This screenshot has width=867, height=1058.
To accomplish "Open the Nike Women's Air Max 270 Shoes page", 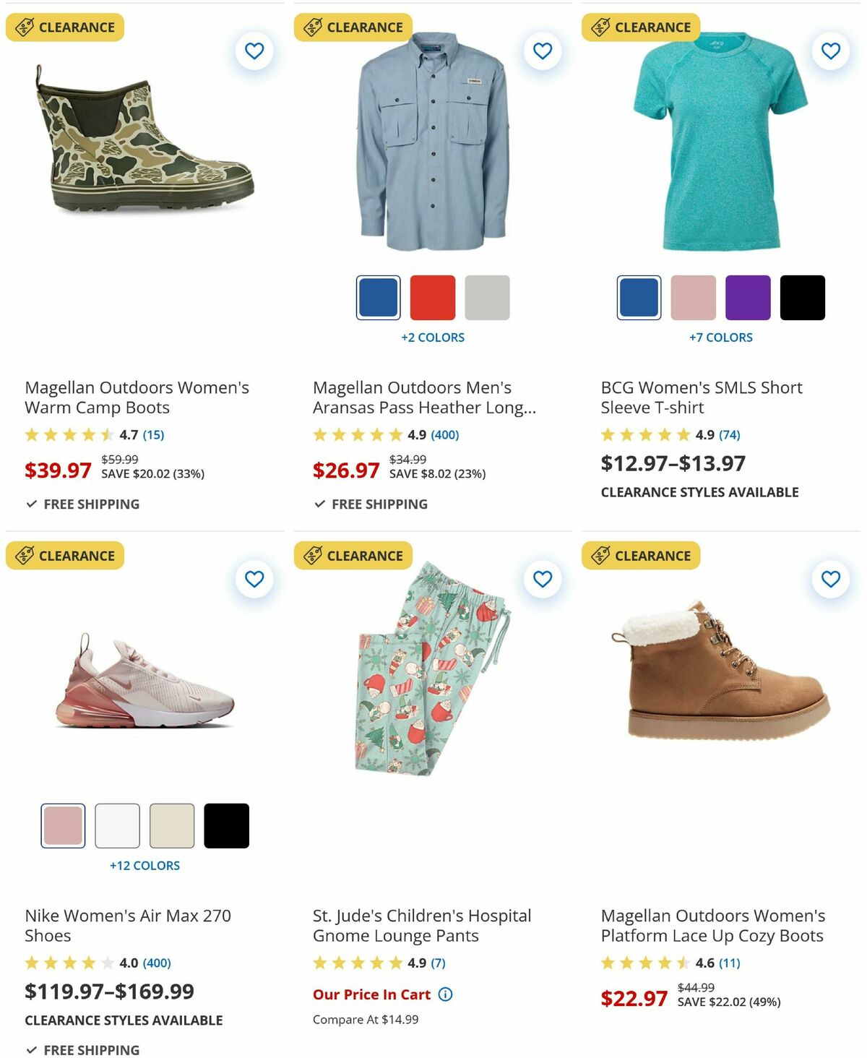I will tap(128, 926).
